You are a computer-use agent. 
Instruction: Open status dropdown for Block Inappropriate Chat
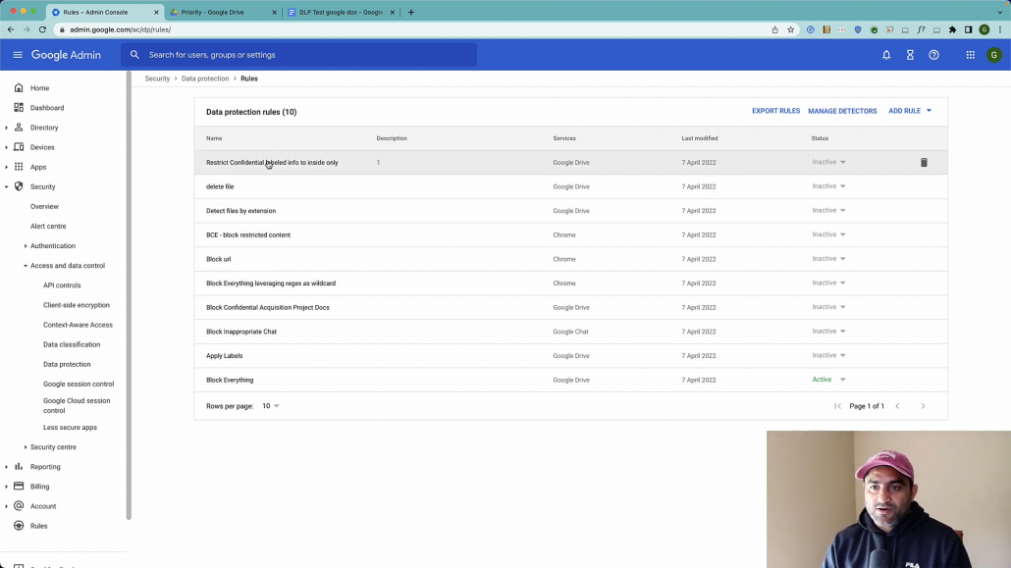(828, 332)
